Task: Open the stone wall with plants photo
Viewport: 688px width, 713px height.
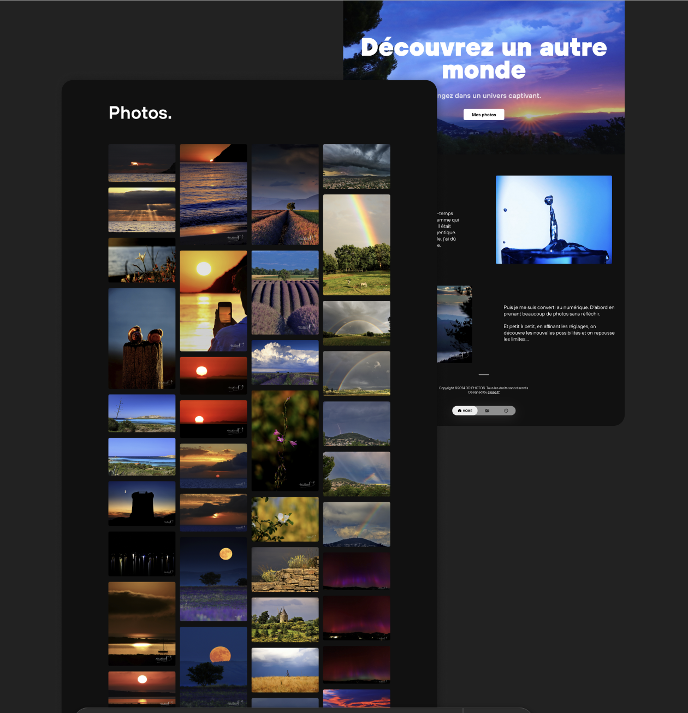Action: point(285,569)
